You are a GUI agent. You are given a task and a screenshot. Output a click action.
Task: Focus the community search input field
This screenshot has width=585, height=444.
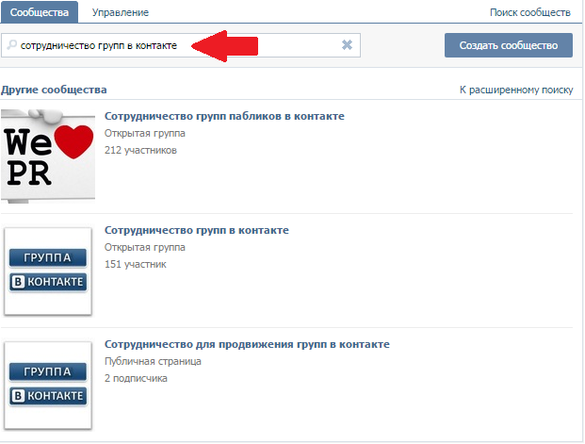[181, 45]
